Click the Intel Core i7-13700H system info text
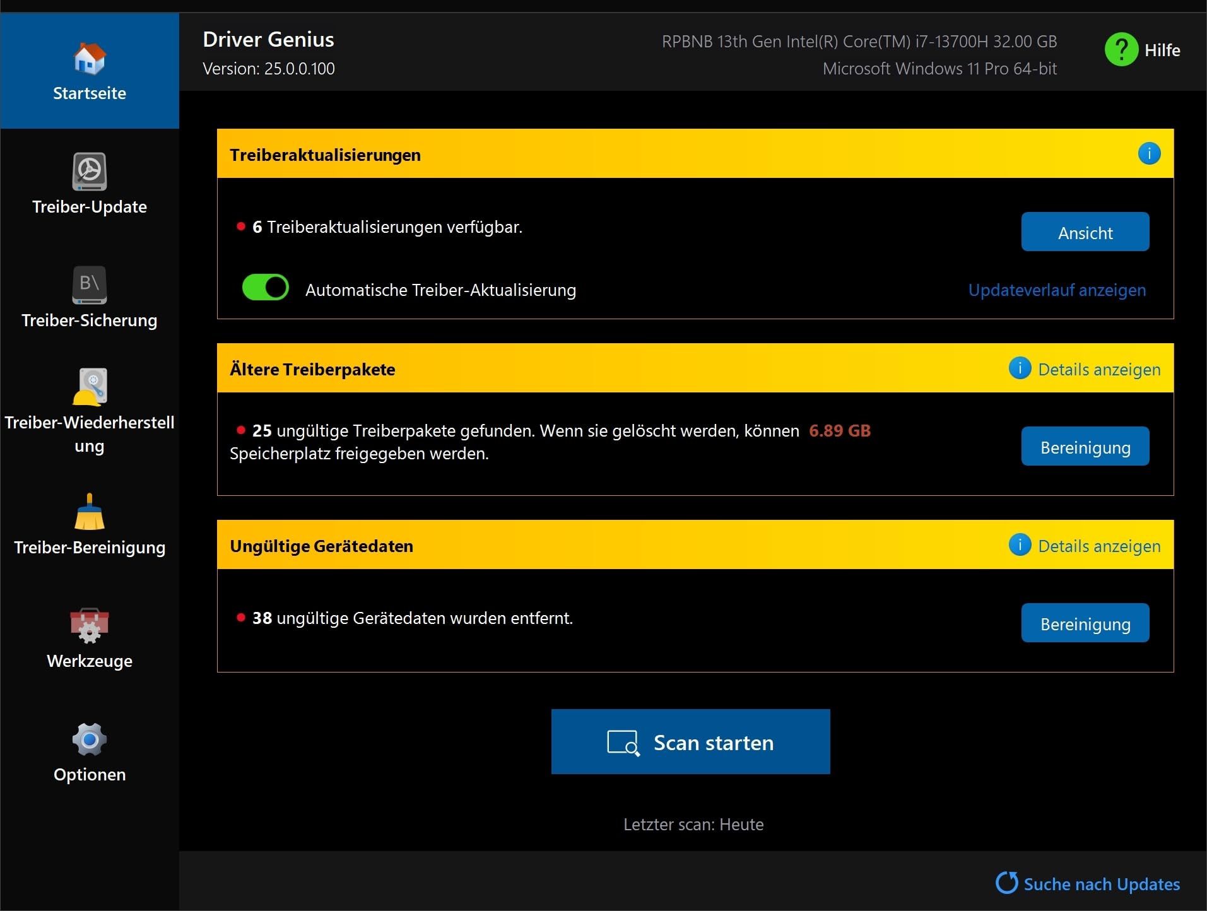Image resolution: width=1207 pixels, height=911 pixels. pyautogui.click(x=859, y=42)
